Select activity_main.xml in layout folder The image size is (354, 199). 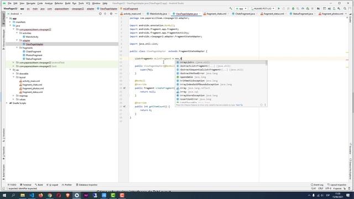(x=31, y=81)
